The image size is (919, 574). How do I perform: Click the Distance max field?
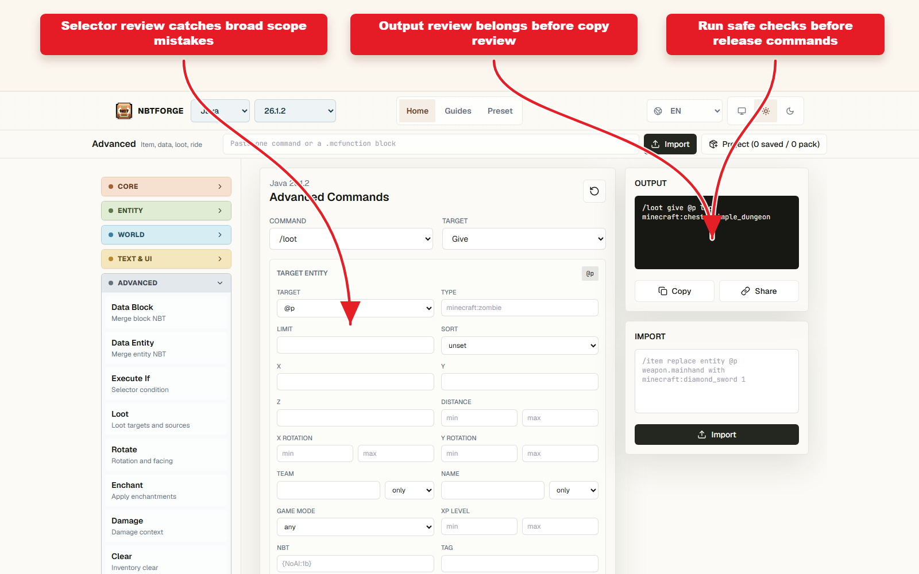(560, 418)
